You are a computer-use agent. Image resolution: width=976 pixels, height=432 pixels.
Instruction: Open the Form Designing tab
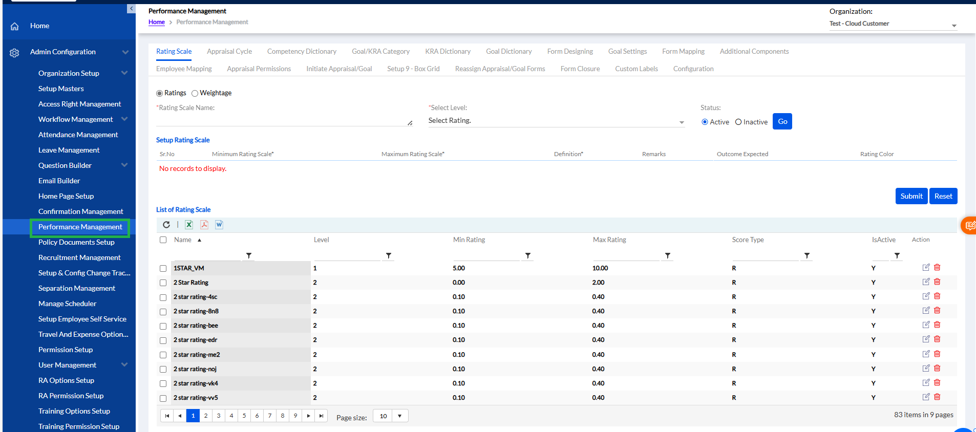click(569, 52)
